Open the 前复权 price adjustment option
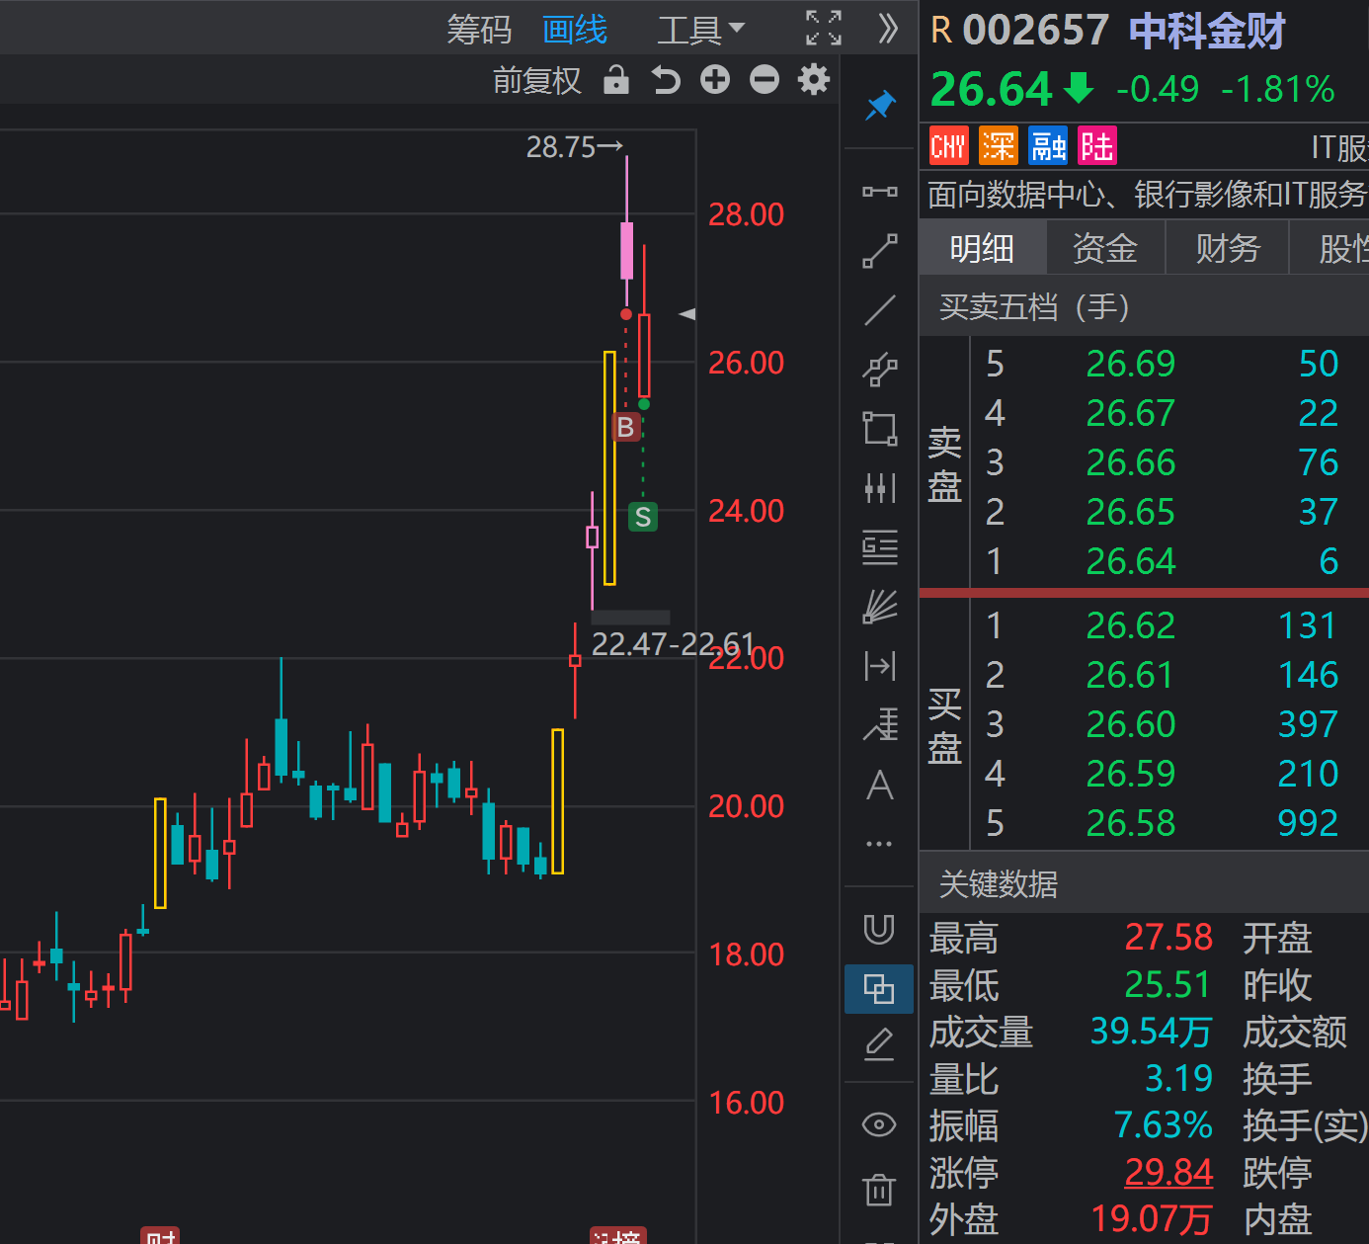 [537, 80]
